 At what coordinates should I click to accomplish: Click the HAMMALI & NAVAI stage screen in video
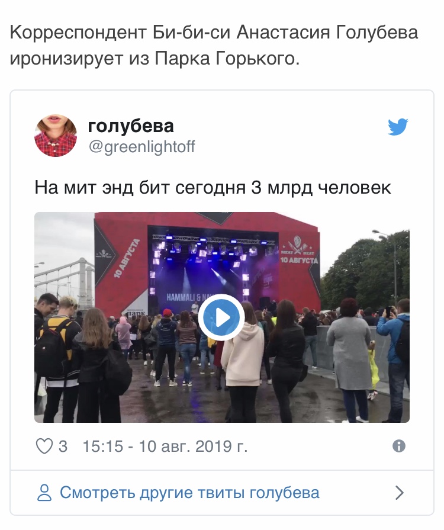(x=189, y=297)
